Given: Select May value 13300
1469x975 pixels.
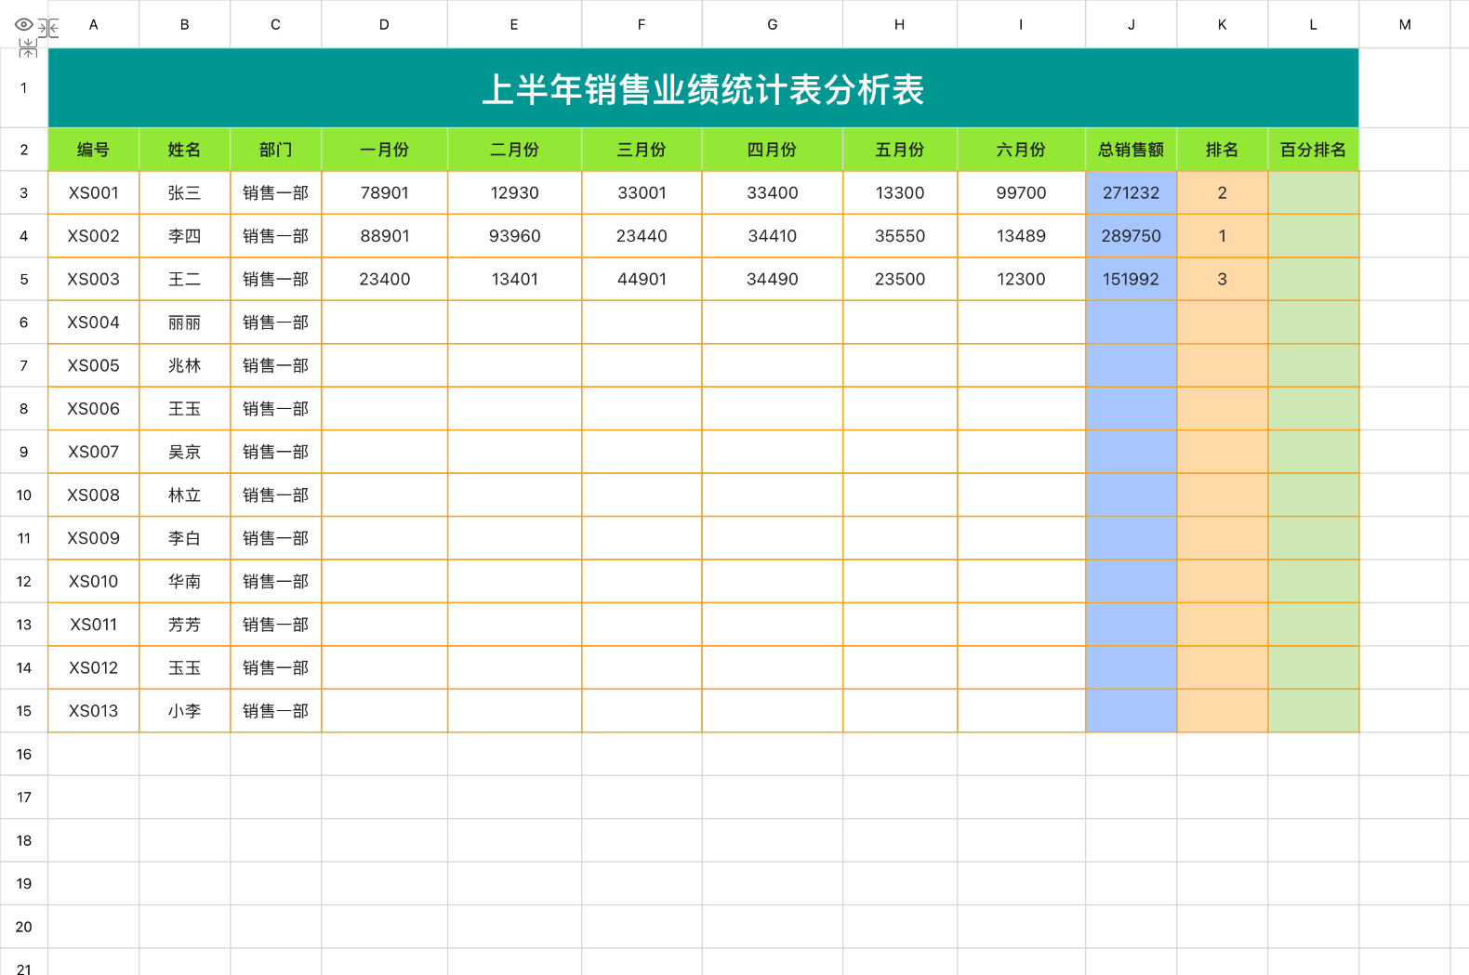Looking at the screenshot, I should point(899,192).
